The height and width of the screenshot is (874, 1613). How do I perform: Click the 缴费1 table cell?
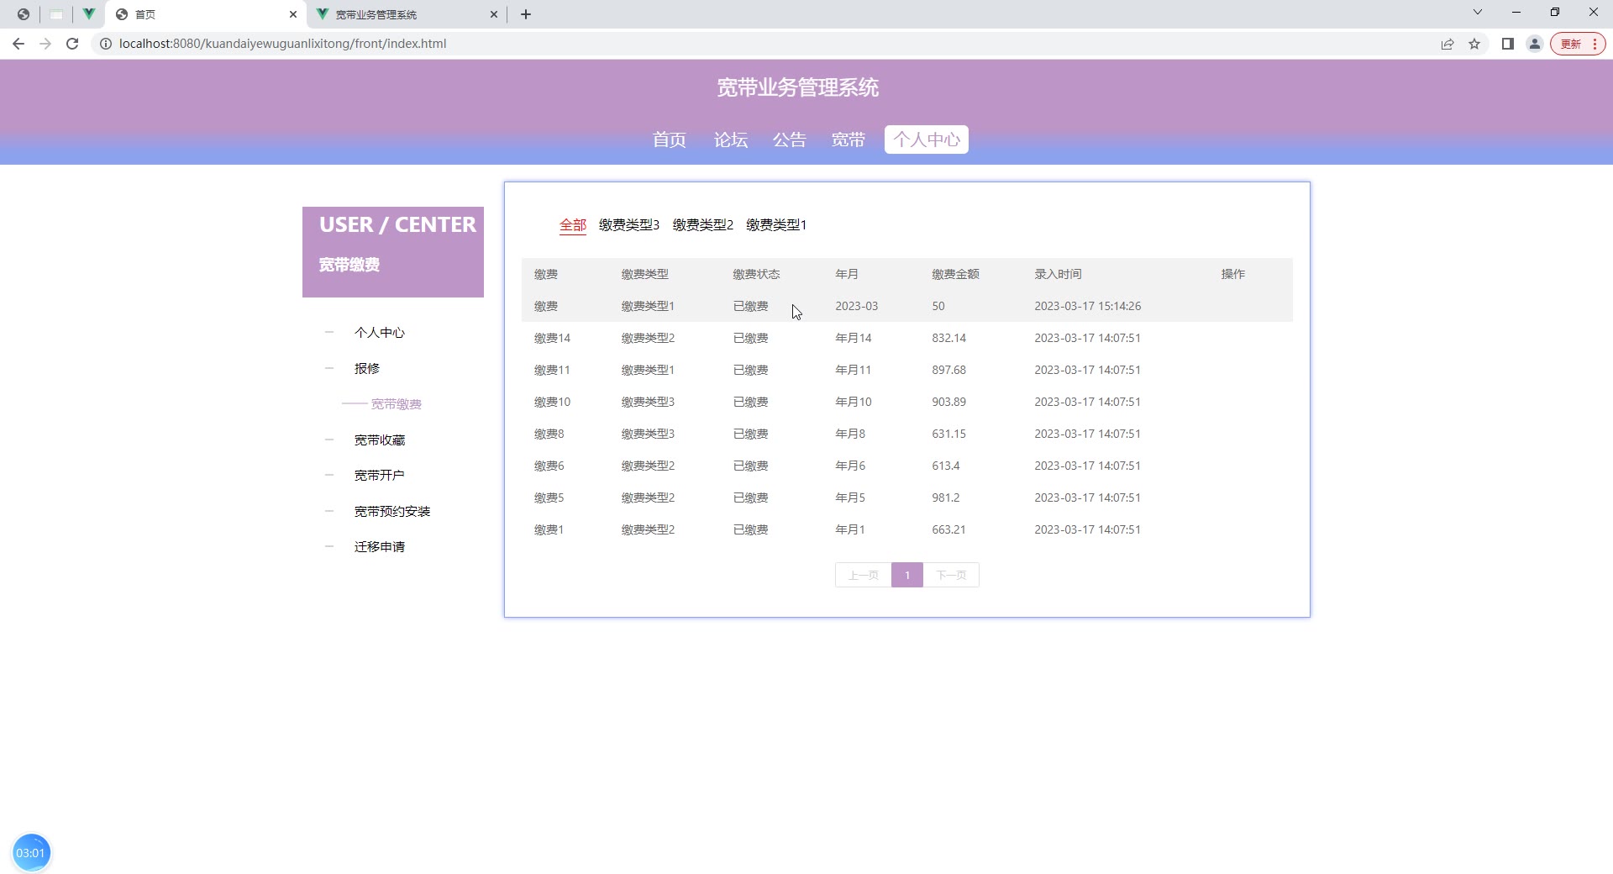point(549,529)
